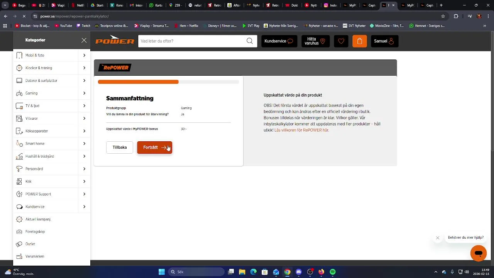Open the orange chat bubble button
Screen dimensions: 494x278
tap(479, 253)
